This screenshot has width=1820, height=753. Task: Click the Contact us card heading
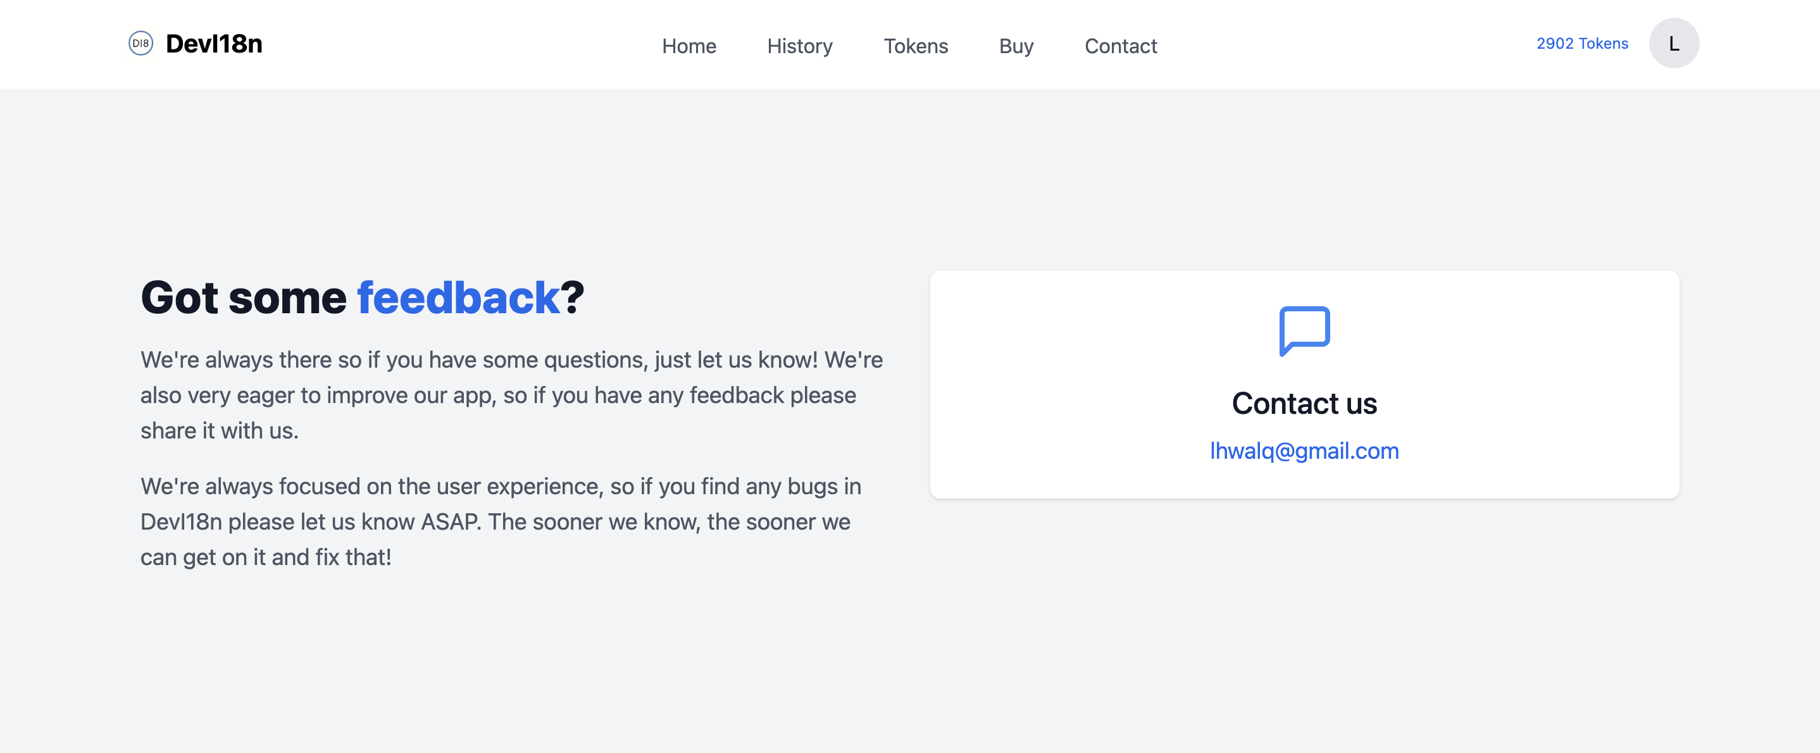1304,403
